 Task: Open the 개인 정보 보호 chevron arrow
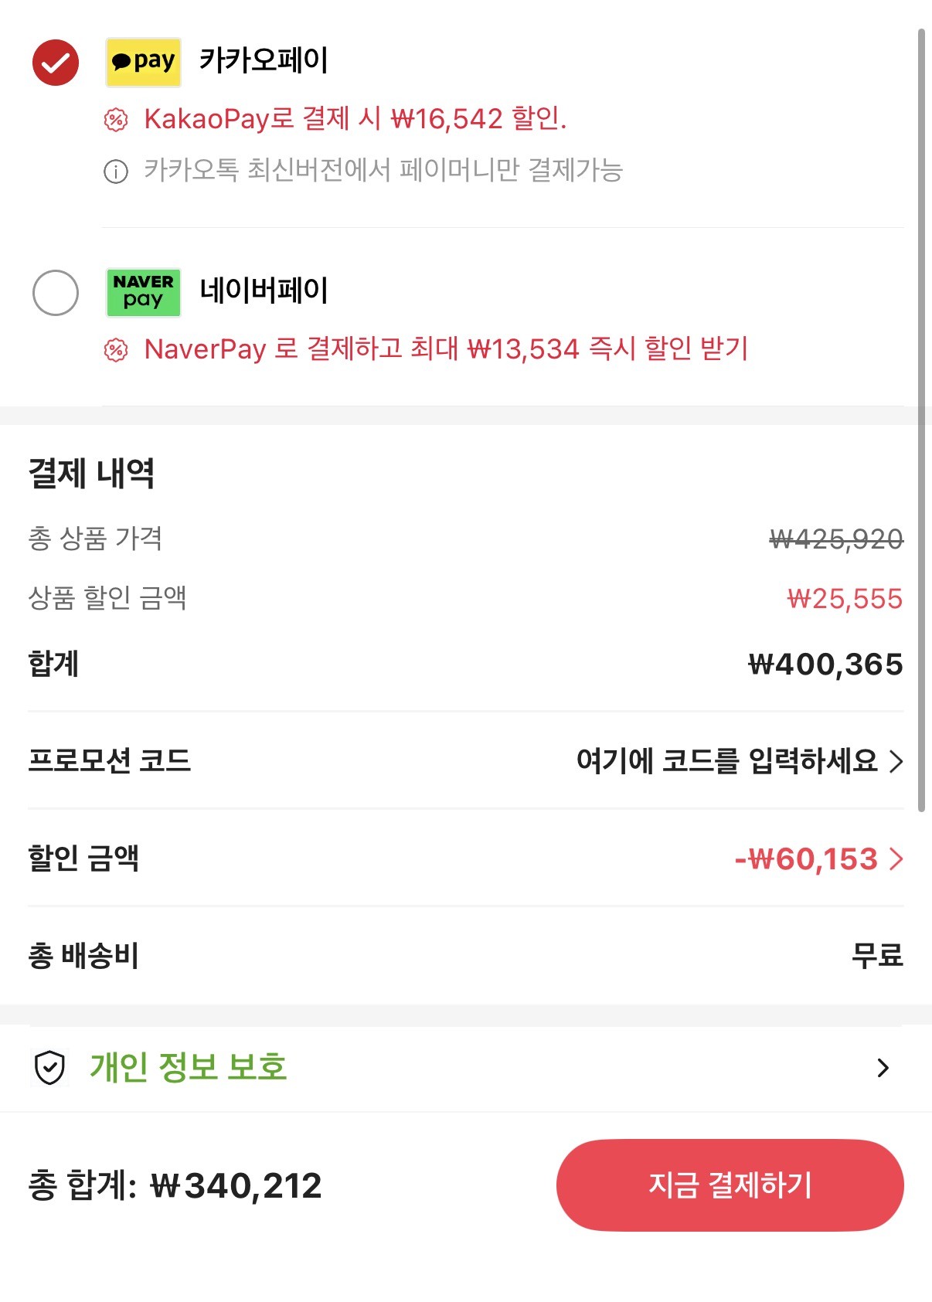[x=883, y=1068]
